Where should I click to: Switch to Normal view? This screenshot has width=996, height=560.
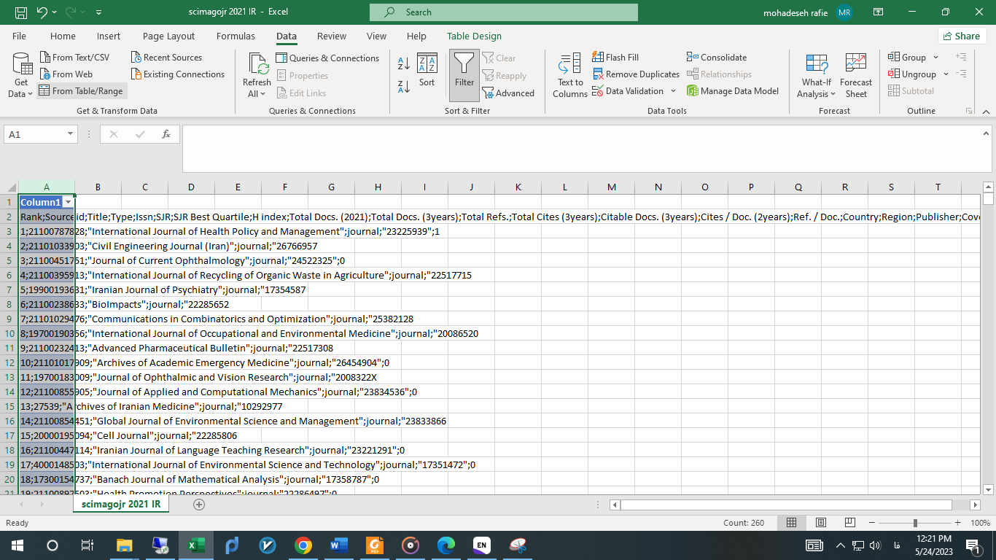[x=791, y=523]
